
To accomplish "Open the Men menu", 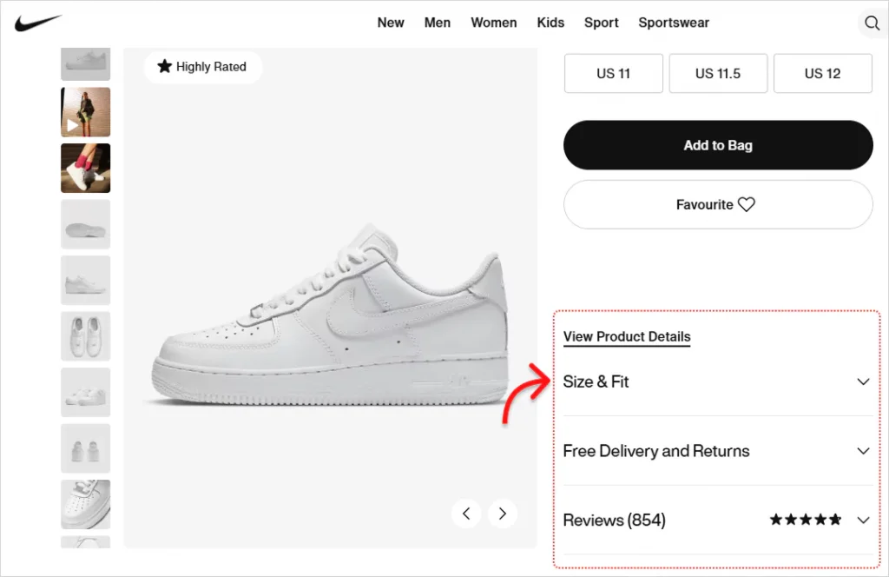I will [x=438, y=23].
